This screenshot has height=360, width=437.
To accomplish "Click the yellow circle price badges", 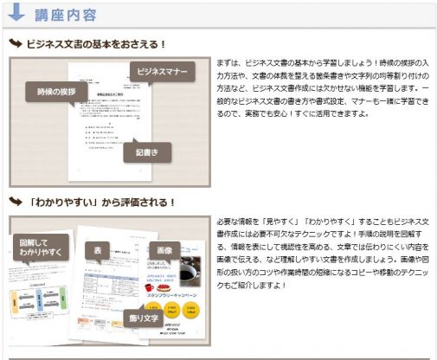I will pos(172,310).
